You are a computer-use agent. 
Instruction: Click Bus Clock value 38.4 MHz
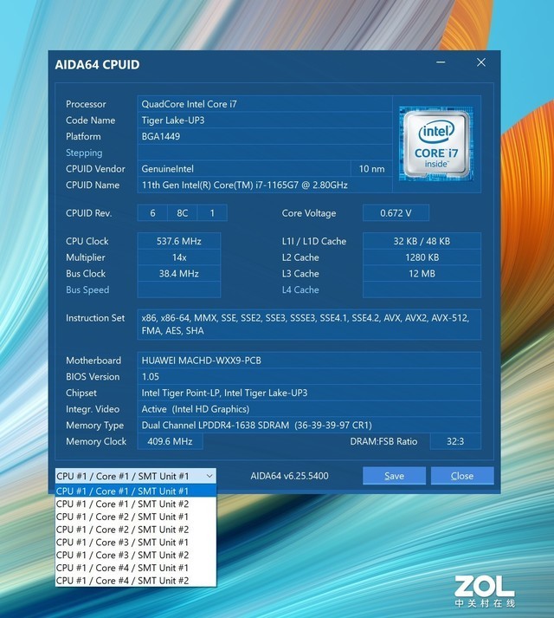pos(179,274)
